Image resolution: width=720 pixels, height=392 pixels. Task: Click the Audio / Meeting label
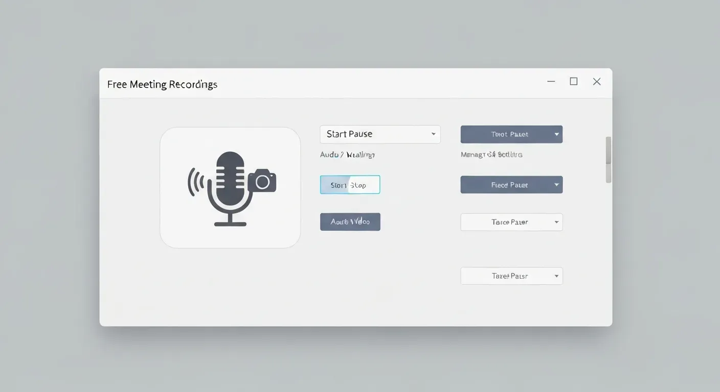click(348, 154)
